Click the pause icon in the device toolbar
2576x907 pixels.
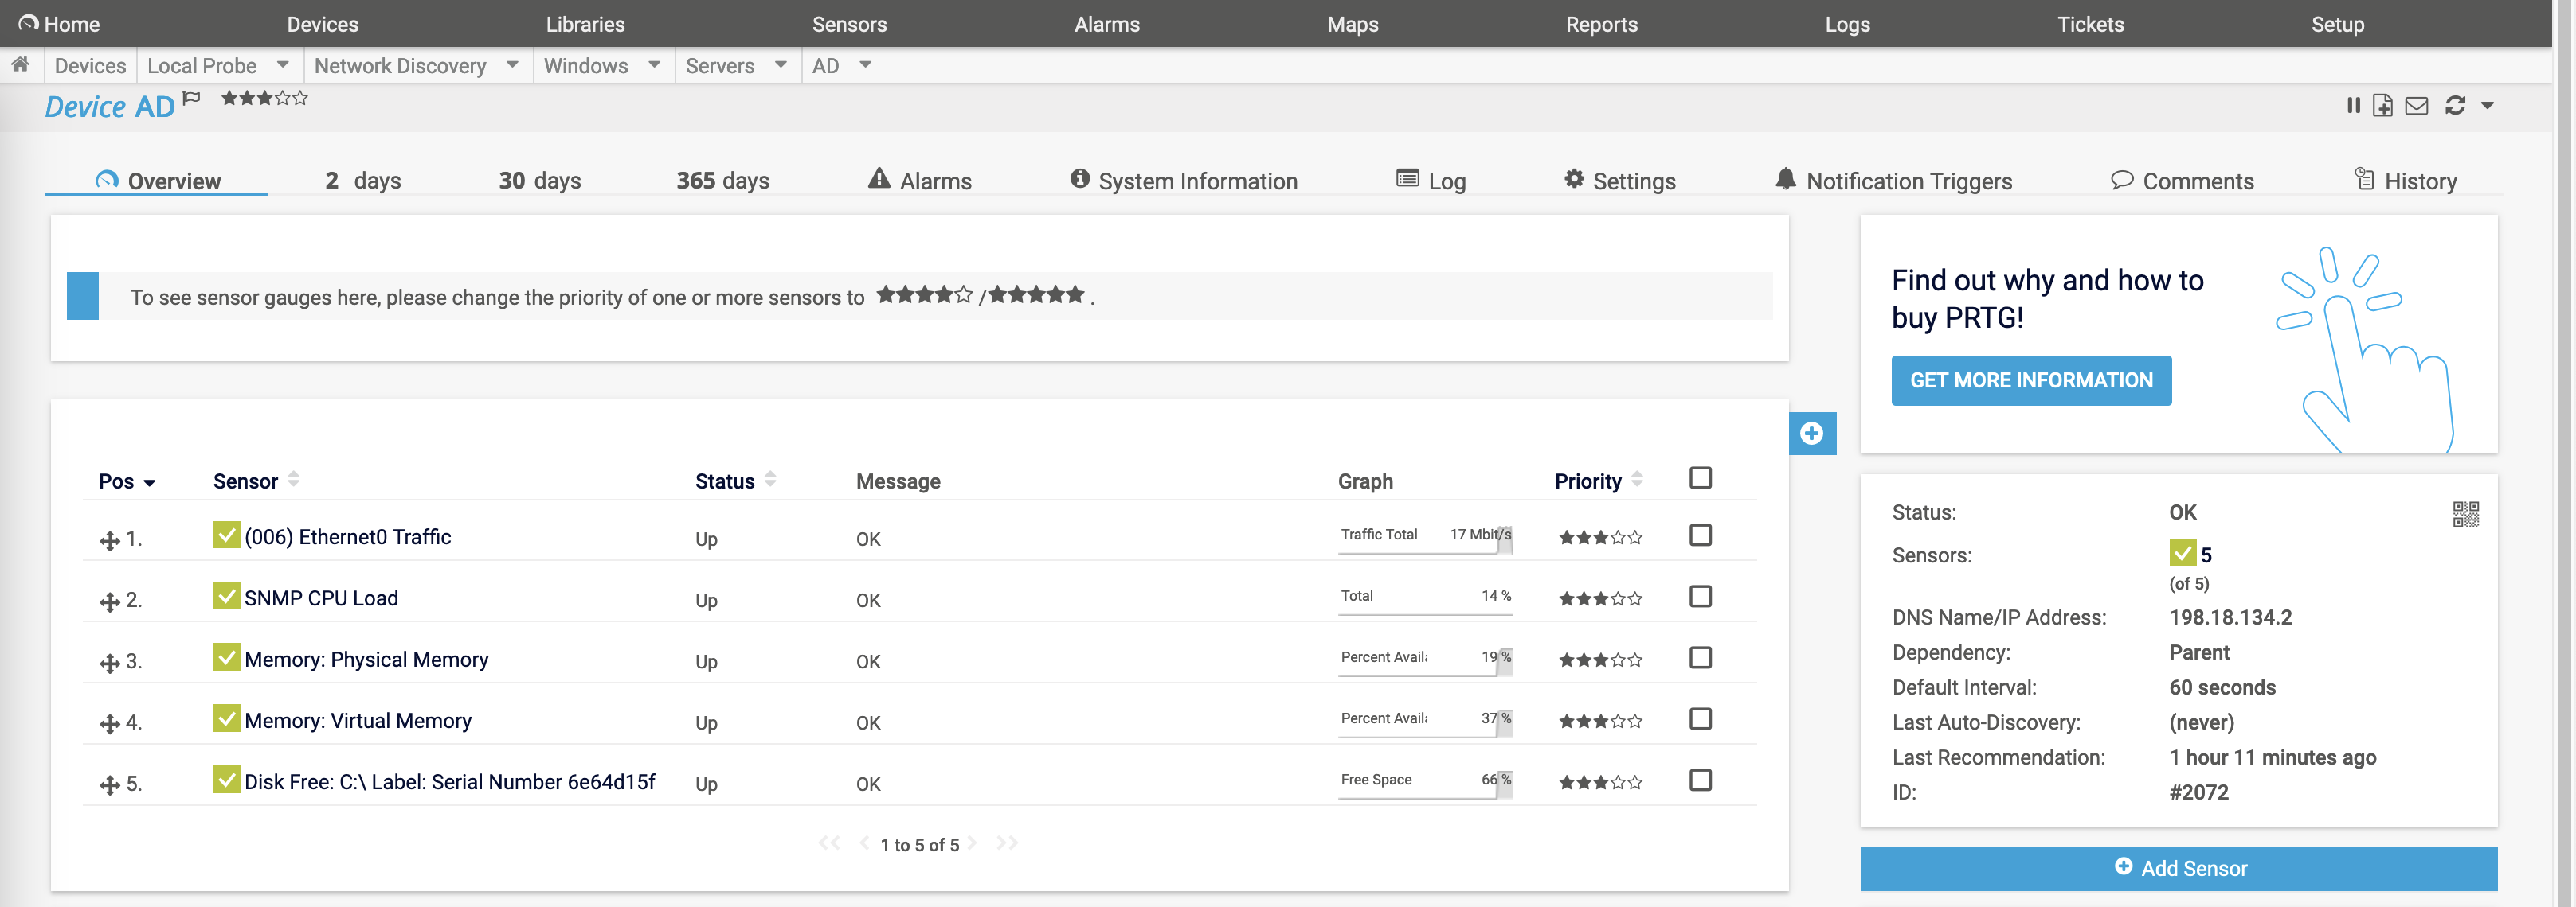[2352, 105]
